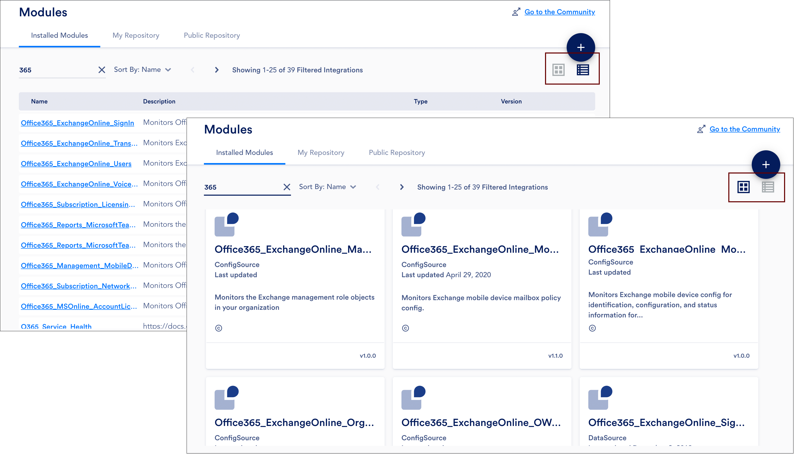
Task: Go to next page in back window
Action: pyautogui.click(x=216, y=70)
